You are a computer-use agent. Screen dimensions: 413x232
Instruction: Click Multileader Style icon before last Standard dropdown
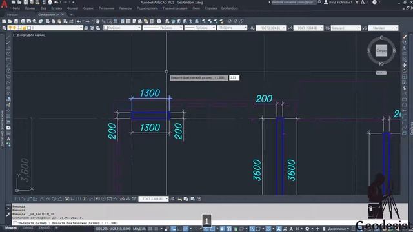point(365,28)
